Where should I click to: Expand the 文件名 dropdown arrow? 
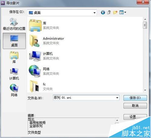[x=117, y=98]
